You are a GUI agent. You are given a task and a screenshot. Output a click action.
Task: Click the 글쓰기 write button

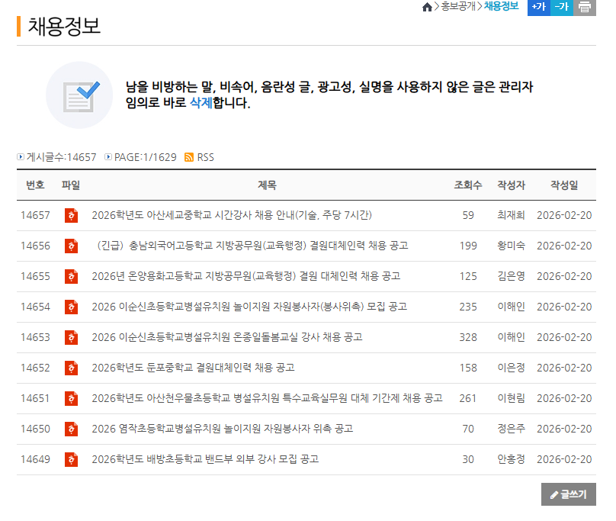pyautogui.click(x=569, y=494)
